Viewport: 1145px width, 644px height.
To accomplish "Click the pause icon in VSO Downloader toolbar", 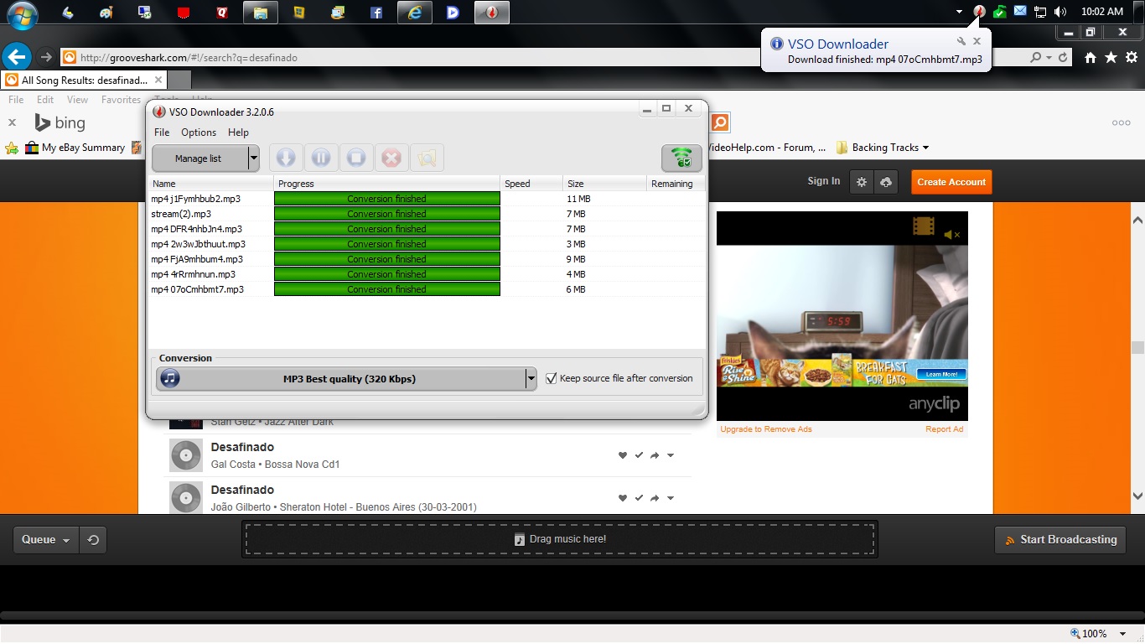I will click(321, 158).
